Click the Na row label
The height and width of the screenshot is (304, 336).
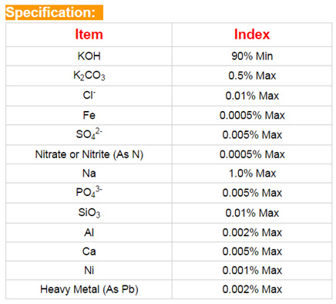[x=89, y=174]
